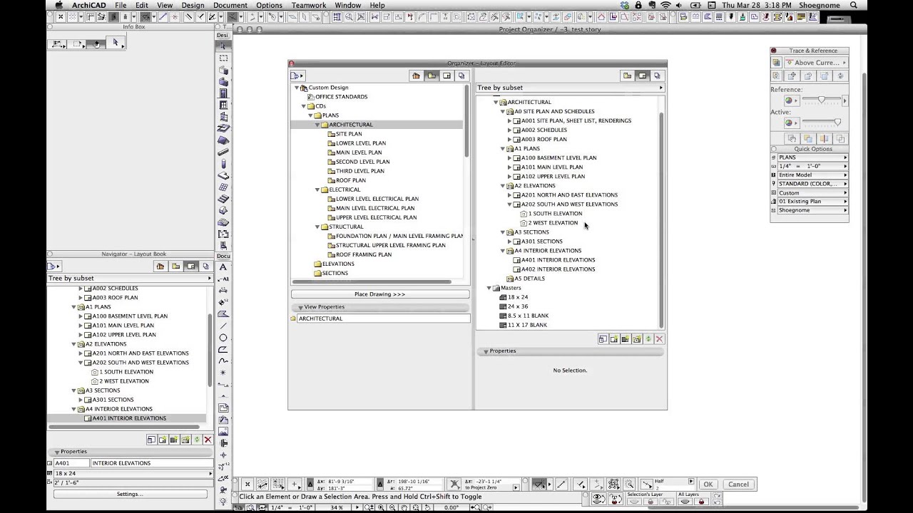Image resolution: width=913 pixels, height=513 pixels.
Task: Select the Arrow tool in the toolbox
Action: point(223,46)
